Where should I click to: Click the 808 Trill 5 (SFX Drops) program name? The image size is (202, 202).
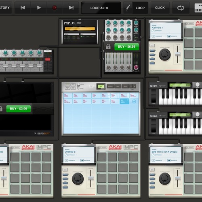point(164,152)
